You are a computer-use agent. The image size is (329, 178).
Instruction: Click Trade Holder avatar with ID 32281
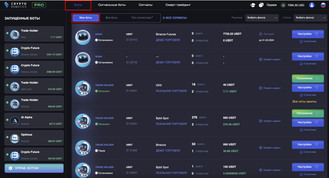[83, 121]
